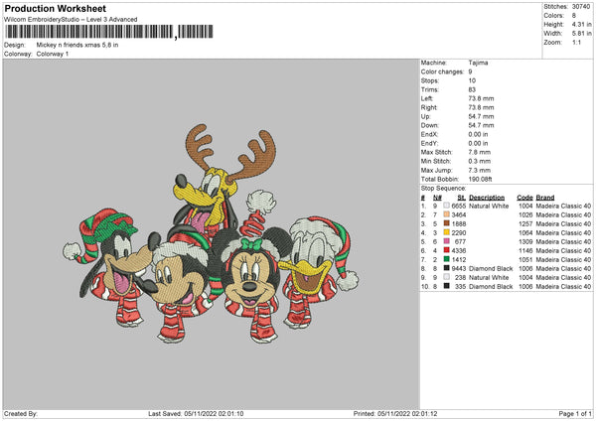Click 'Last Saved: 05/11/2022 02:01:10' footer text
The image size is (596, 421).
click(196, 413)
